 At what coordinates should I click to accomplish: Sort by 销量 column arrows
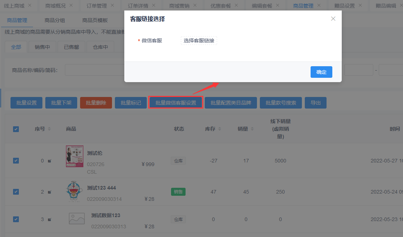tap(252, 129)
